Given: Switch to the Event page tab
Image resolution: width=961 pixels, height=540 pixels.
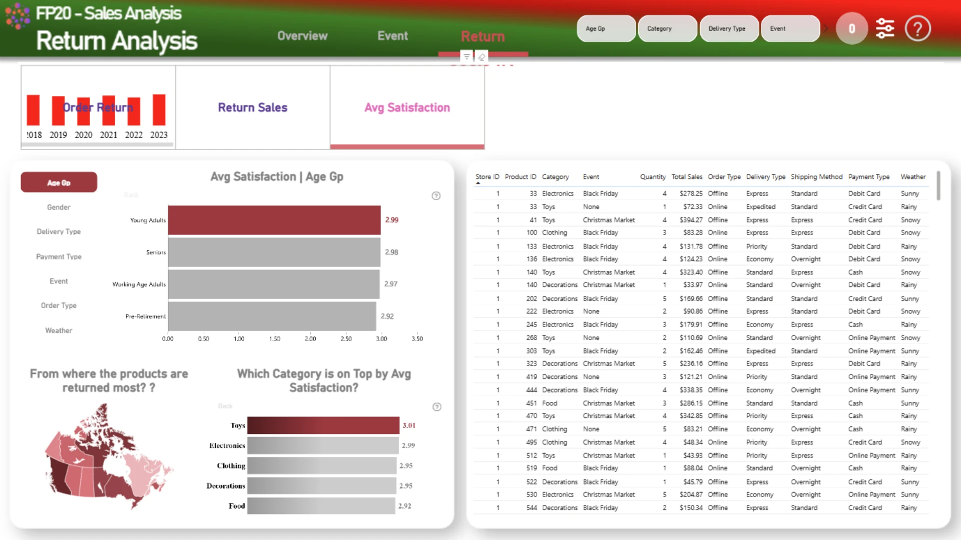Looking at the screenshot, I should (x=392, y=36).
